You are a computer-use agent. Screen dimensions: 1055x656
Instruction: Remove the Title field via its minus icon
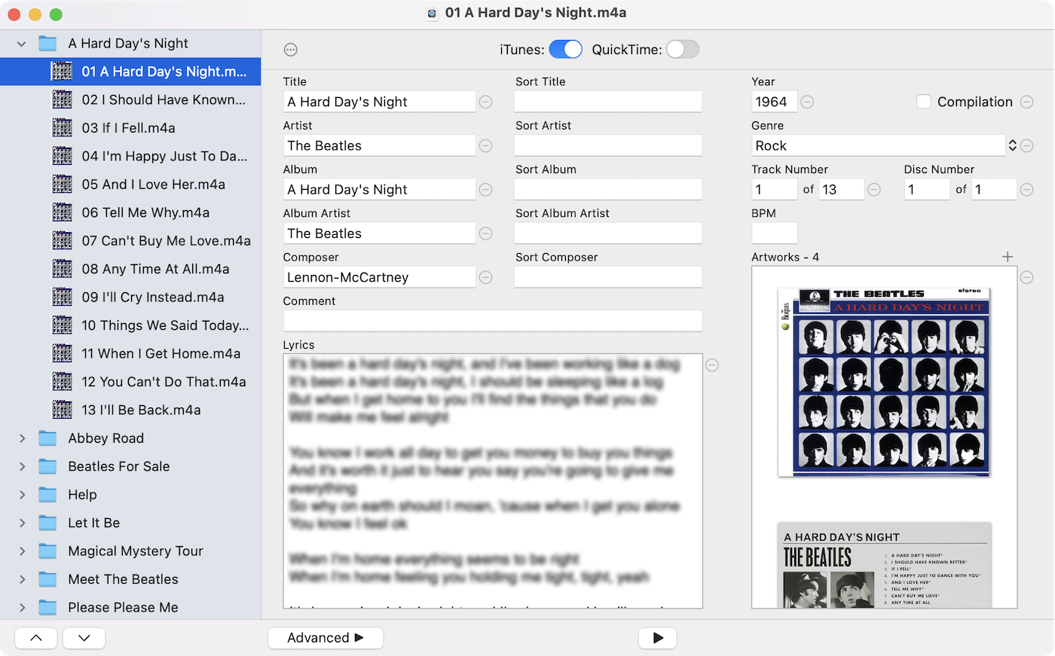[x=486, y=102]
